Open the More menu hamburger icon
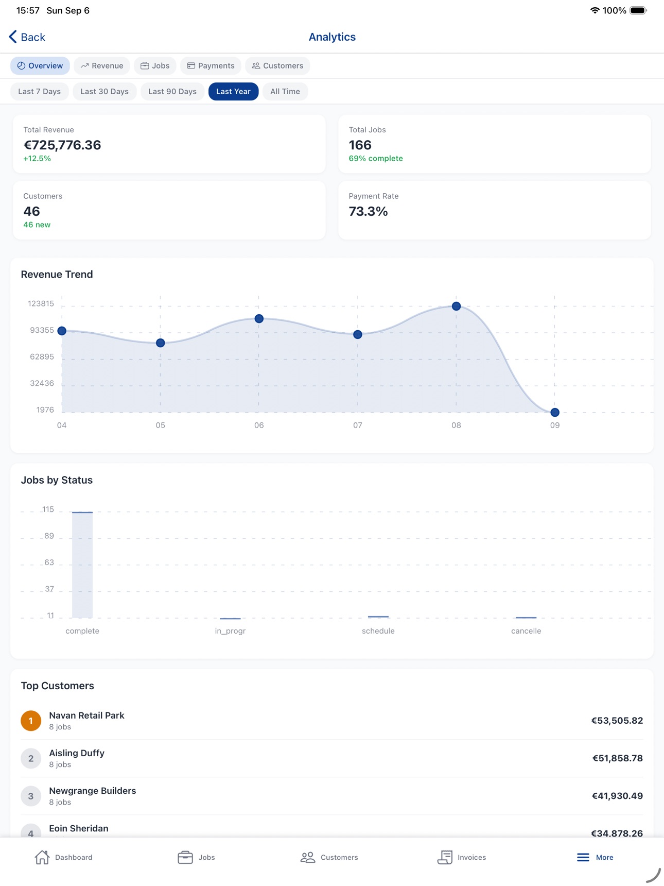 [583, 857]
